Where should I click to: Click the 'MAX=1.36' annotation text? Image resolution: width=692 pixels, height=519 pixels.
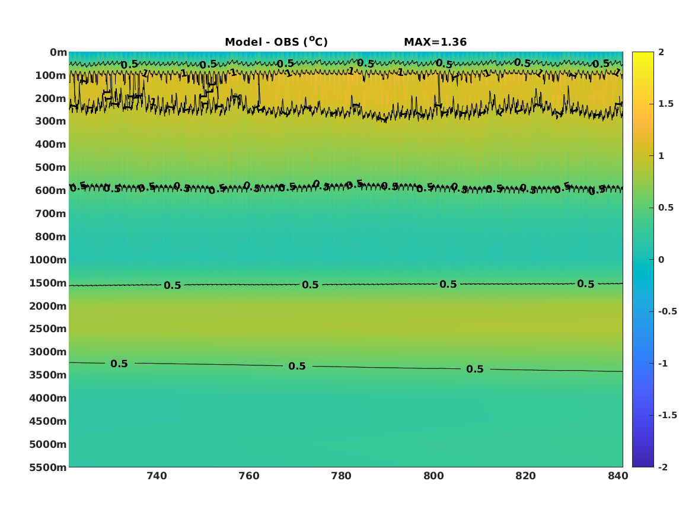tap(435, 42)
